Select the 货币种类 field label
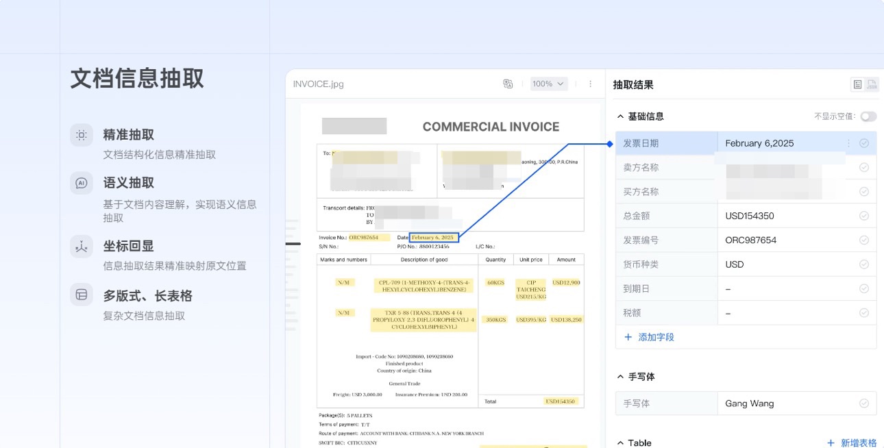Image resolution: width=884 pixels, height=448 pixels. coord(641,264)
